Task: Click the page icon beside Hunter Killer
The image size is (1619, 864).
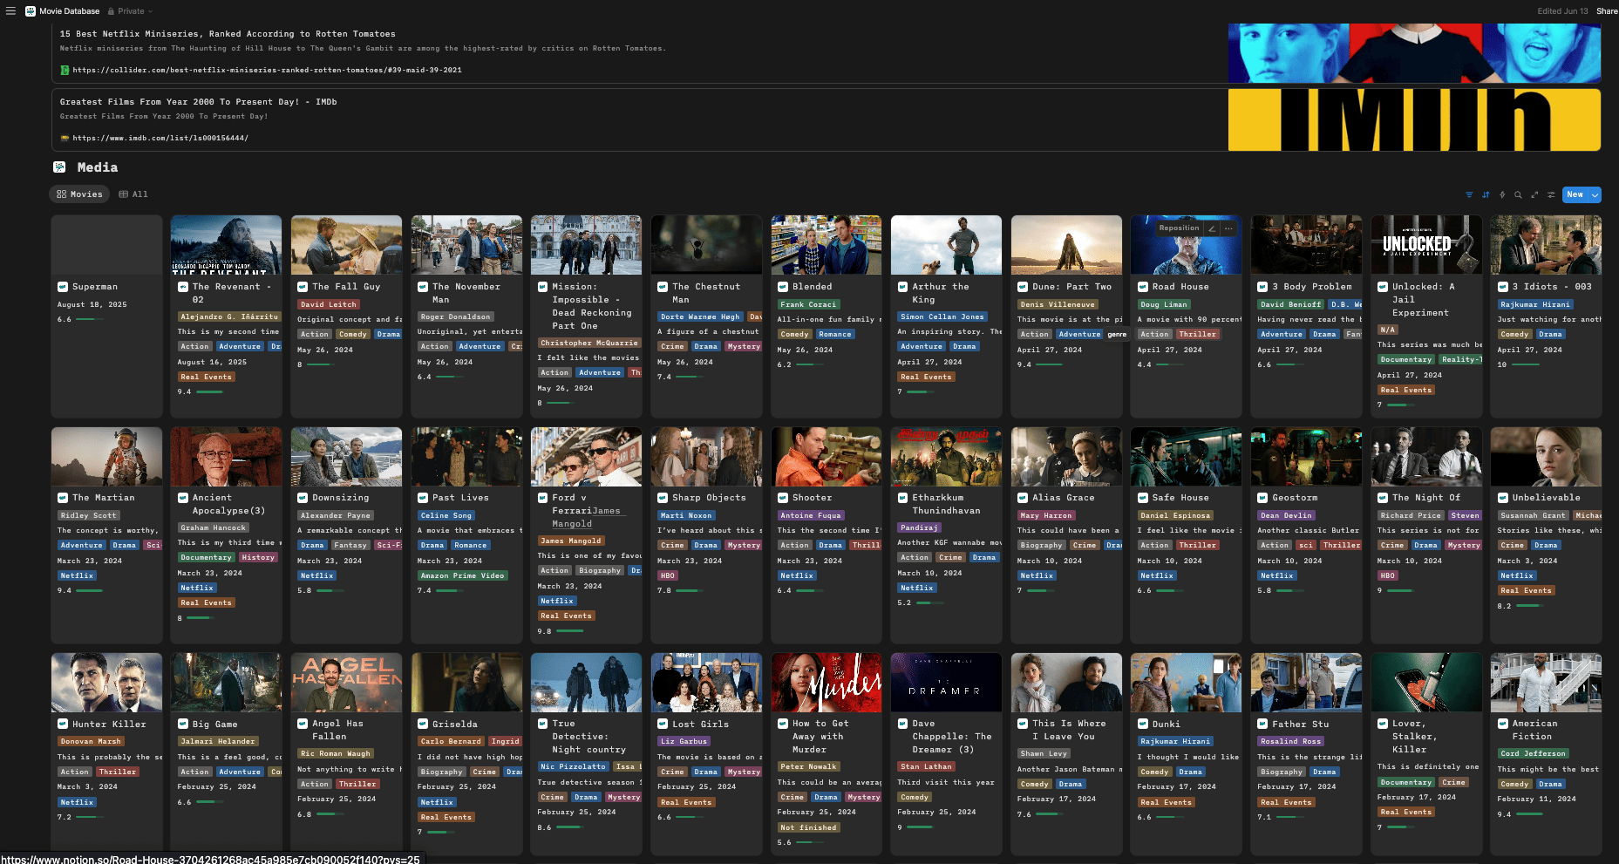Action: tap(63, 725)
